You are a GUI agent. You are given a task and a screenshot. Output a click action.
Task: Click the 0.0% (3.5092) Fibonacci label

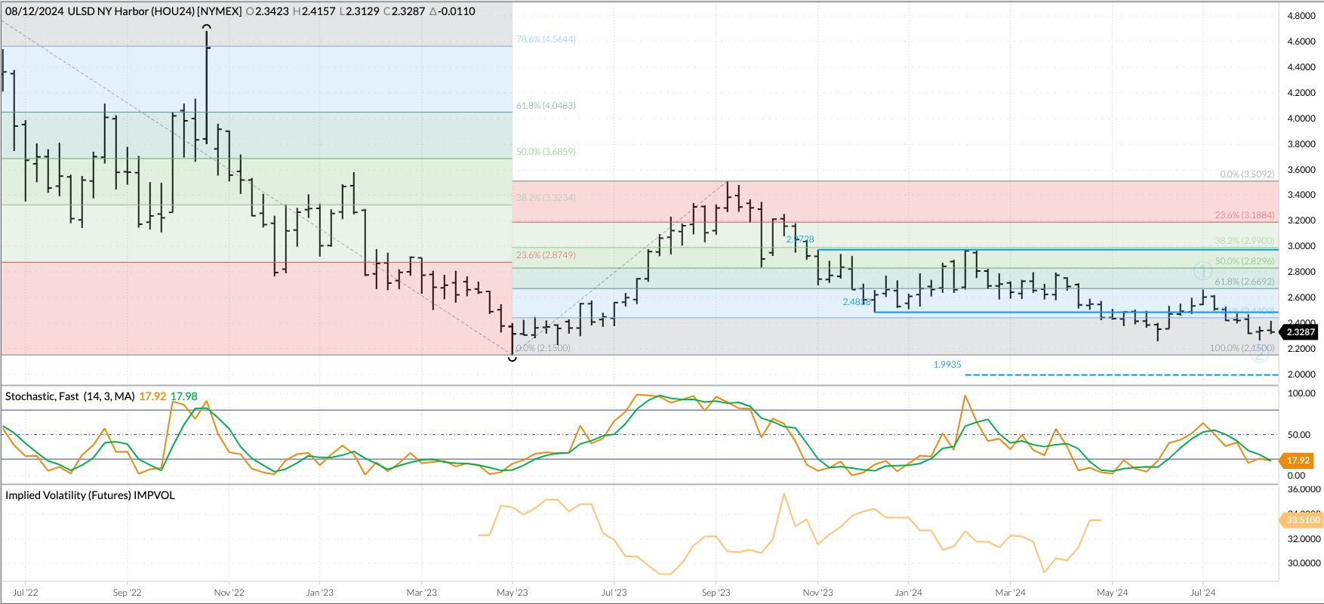coord(1247,174)
